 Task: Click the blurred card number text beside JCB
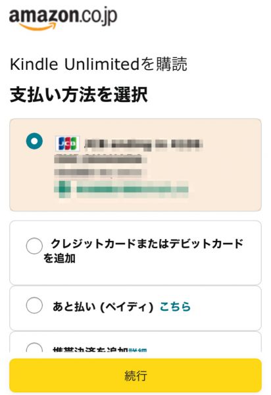point(143,144)
